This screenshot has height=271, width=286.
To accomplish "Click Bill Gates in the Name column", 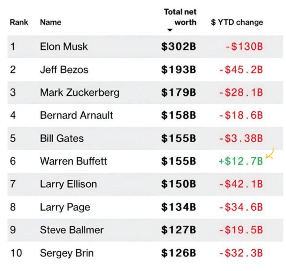I will pyautogui.click(x=62, y=139).
